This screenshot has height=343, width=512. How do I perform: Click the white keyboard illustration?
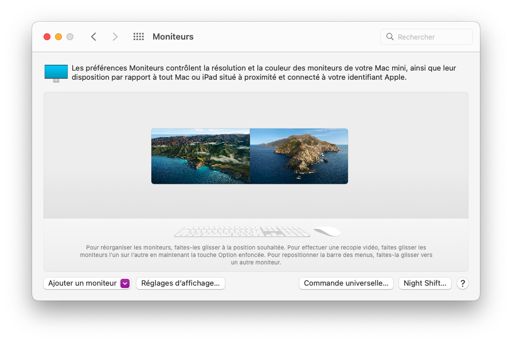point(242,232)
